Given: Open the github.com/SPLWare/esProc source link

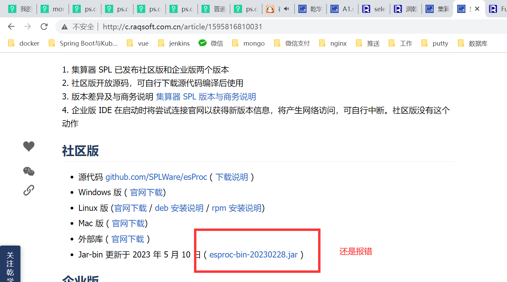Looking at the screenshot, I should [156, 177].
